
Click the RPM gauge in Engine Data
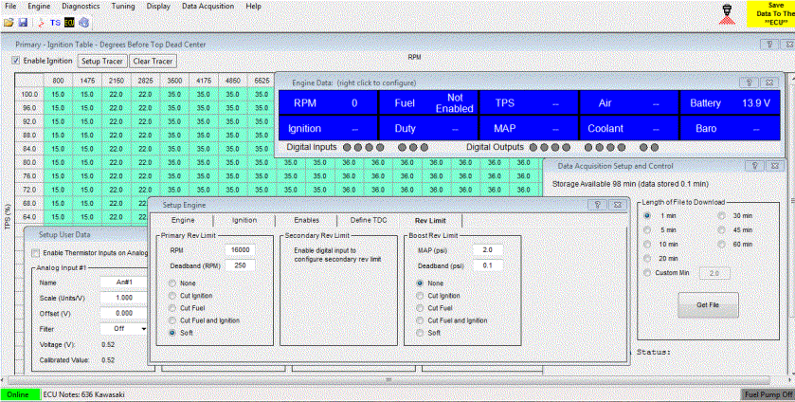[328, 103]
